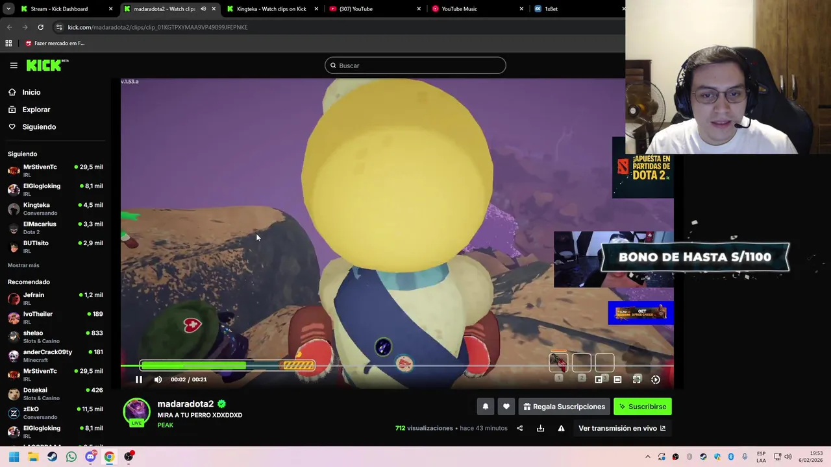Screen dimensions: 831x467
Task: Toggle theater mode in the player
Action: point(617,379)
